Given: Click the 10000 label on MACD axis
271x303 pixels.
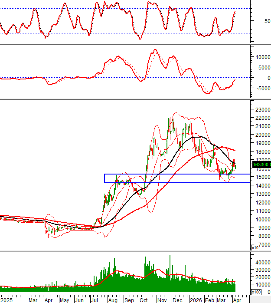Looking at the screenshot, I should 262,57.
